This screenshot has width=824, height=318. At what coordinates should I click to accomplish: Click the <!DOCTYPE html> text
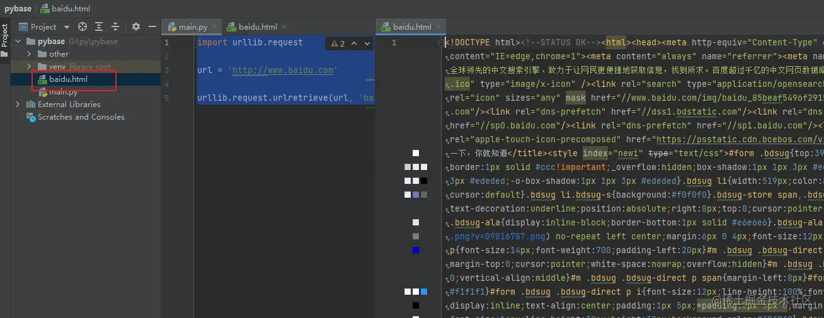tap(483, 43)
